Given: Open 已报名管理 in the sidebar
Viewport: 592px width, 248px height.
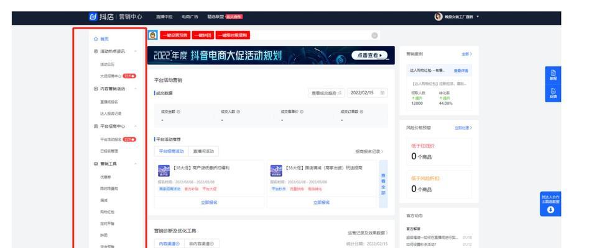Looking at the screenshot, I should coord(109,151).
